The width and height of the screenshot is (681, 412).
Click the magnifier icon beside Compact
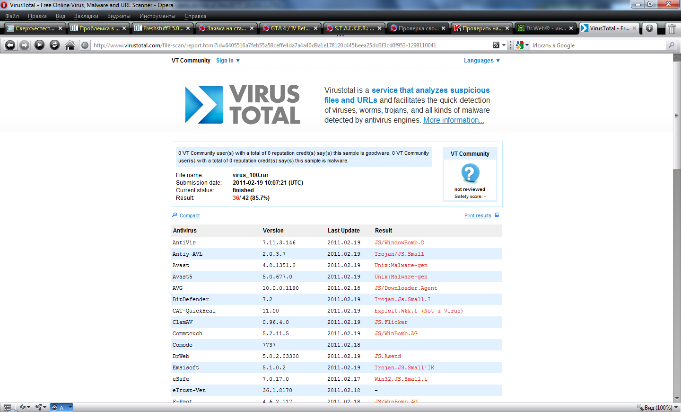(175, 215)
